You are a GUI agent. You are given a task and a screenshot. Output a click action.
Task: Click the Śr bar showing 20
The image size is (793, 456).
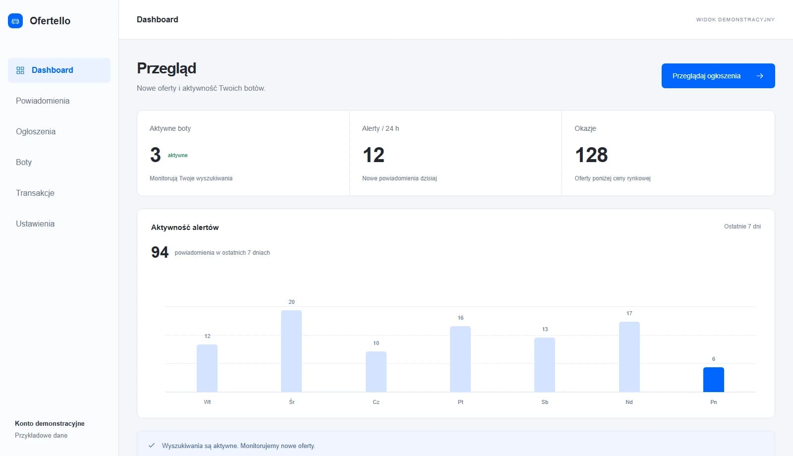point(291,351)
